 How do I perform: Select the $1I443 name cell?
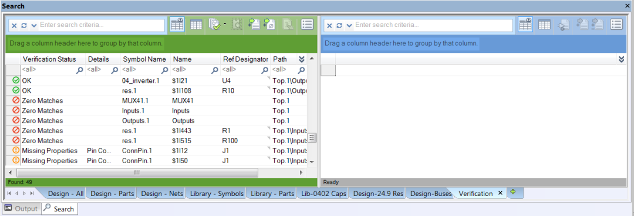(x=195, y=131)
